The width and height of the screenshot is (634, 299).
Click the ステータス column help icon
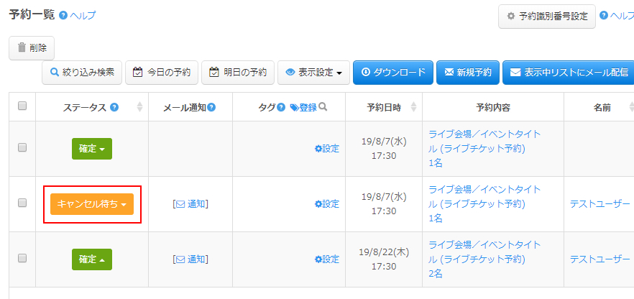pyautogui.click(x=114, y=107)
